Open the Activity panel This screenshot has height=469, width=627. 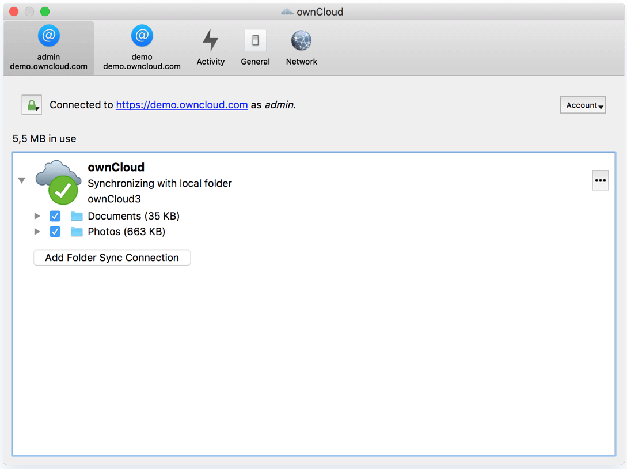211,47
